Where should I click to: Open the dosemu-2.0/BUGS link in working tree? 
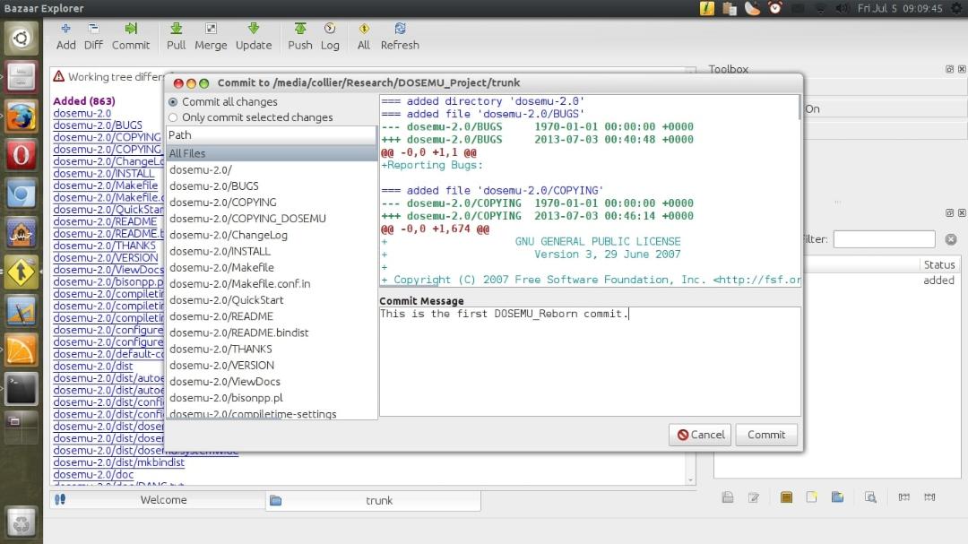pos(98,125)
